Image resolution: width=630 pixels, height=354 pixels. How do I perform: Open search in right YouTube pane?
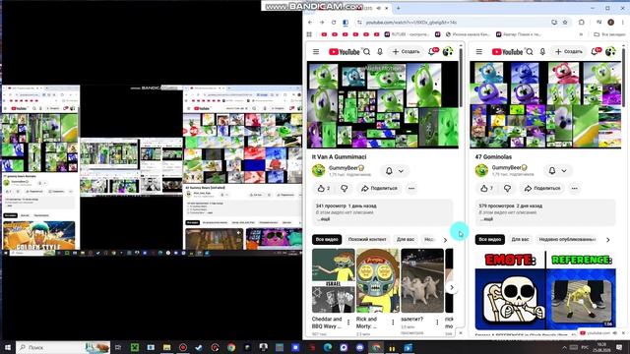[x=530, y=52]
